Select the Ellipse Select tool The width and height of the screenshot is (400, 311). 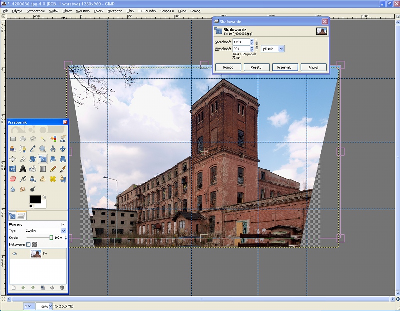(x=23, y=139)
